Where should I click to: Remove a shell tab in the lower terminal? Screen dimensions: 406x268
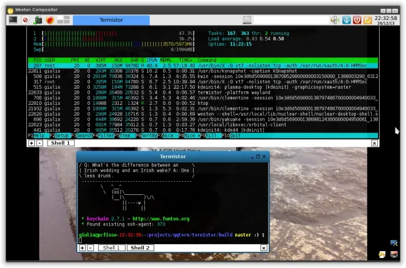coord(91,248)
